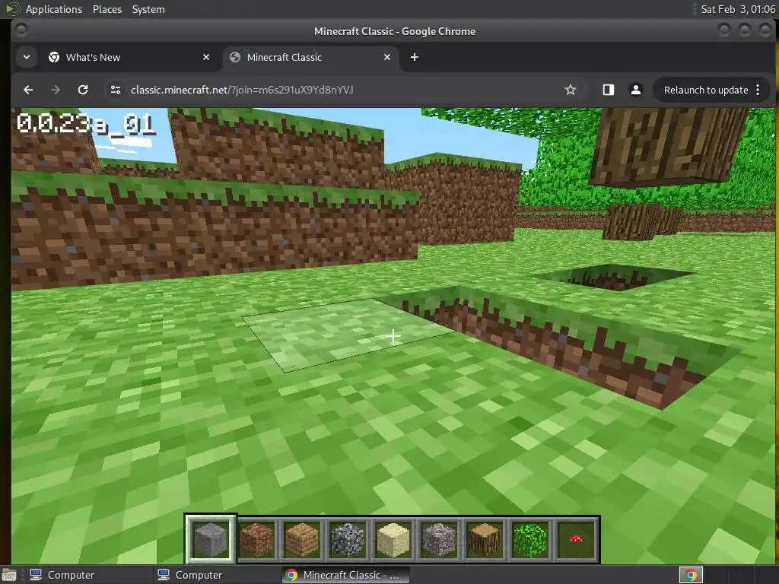
Task: Click the address bar URL
Action: coord(242,90)
